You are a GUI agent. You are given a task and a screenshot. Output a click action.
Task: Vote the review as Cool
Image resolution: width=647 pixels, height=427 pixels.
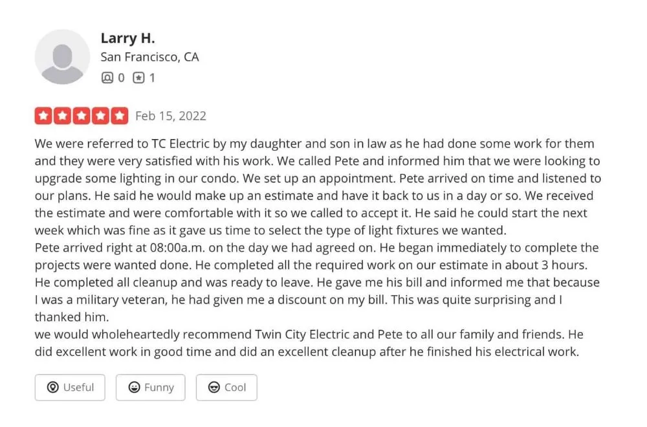tap(226, 388)
